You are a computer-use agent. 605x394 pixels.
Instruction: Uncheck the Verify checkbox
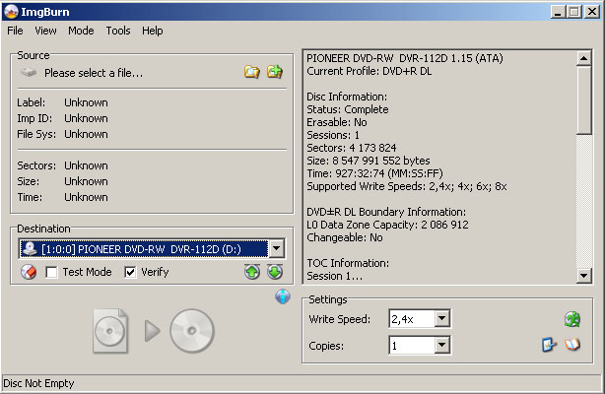pyautogui.click(x=130, y=273)
